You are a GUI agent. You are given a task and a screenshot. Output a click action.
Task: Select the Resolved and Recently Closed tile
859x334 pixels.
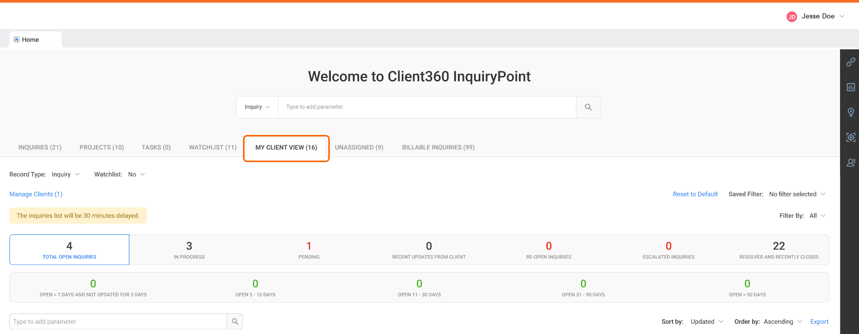pos(779,250)
